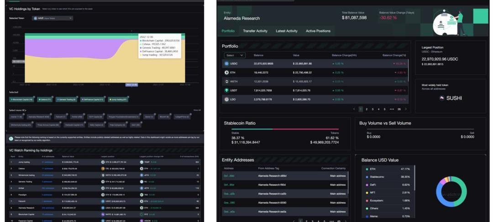Click the Balance USD Value donut chart
This screenshot has height=222, width=493.
451,191
